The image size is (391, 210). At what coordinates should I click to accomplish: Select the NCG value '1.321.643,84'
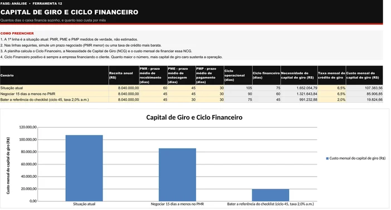click(x=299, y=94)
